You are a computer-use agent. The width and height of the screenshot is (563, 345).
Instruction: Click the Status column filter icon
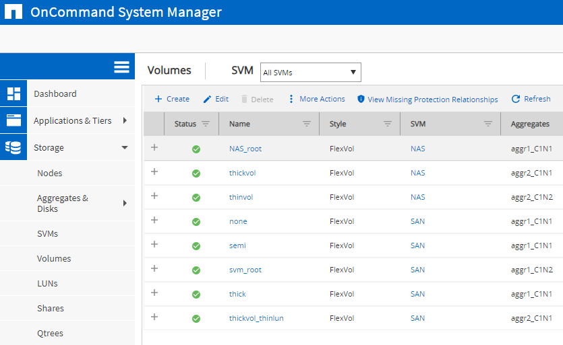coord(206,124)
